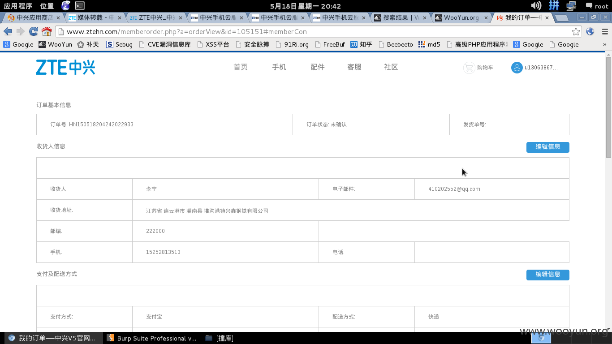Open the network connection icon in the panel
The width and height of the screenshot is (612, 344).
pos(571,6)
